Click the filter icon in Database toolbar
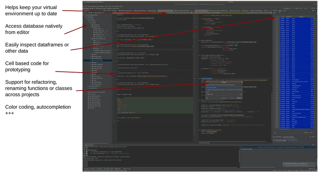Screen dimensions: 318x172 (x=103, y=12)
